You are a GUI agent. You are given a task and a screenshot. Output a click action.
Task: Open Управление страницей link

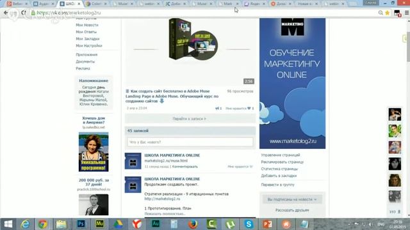point(281,155)
